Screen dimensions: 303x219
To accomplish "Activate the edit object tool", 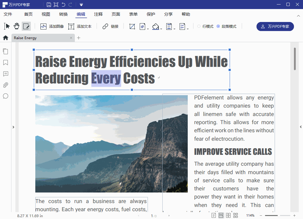I will pyautogui.click(x=26, y=27).
